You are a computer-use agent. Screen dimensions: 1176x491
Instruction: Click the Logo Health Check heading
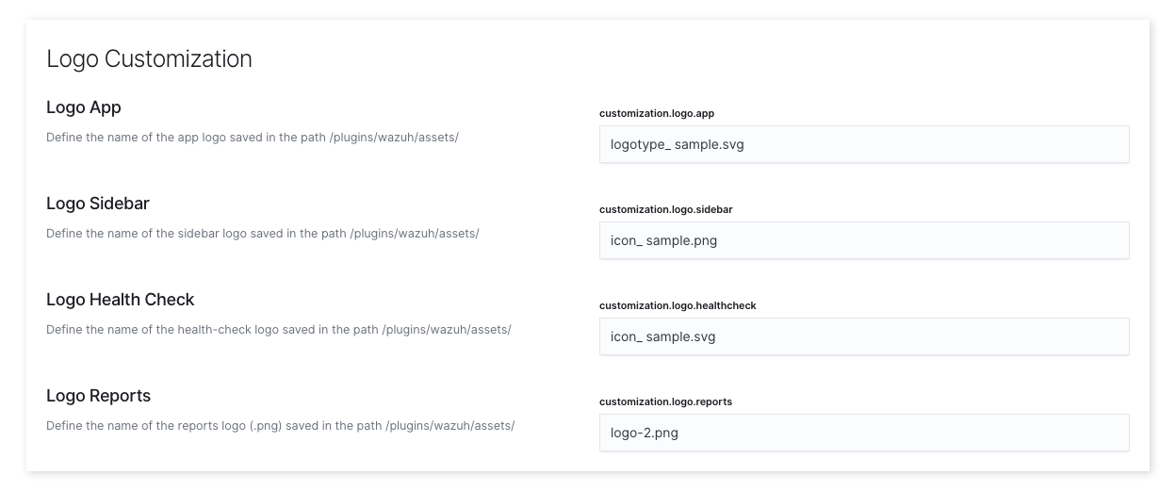pos(121,300)
